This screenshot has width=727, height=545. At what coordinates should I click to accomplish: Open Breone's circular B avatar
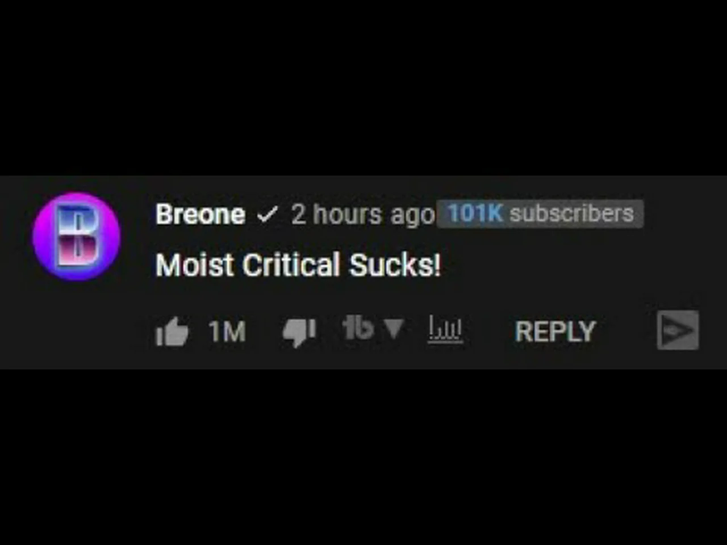[x=77, y=236]
